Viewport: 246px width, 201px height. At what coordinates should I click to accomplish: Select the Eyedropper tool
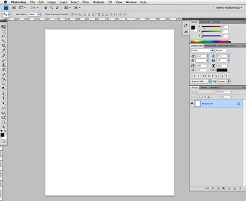pos(3,51)
